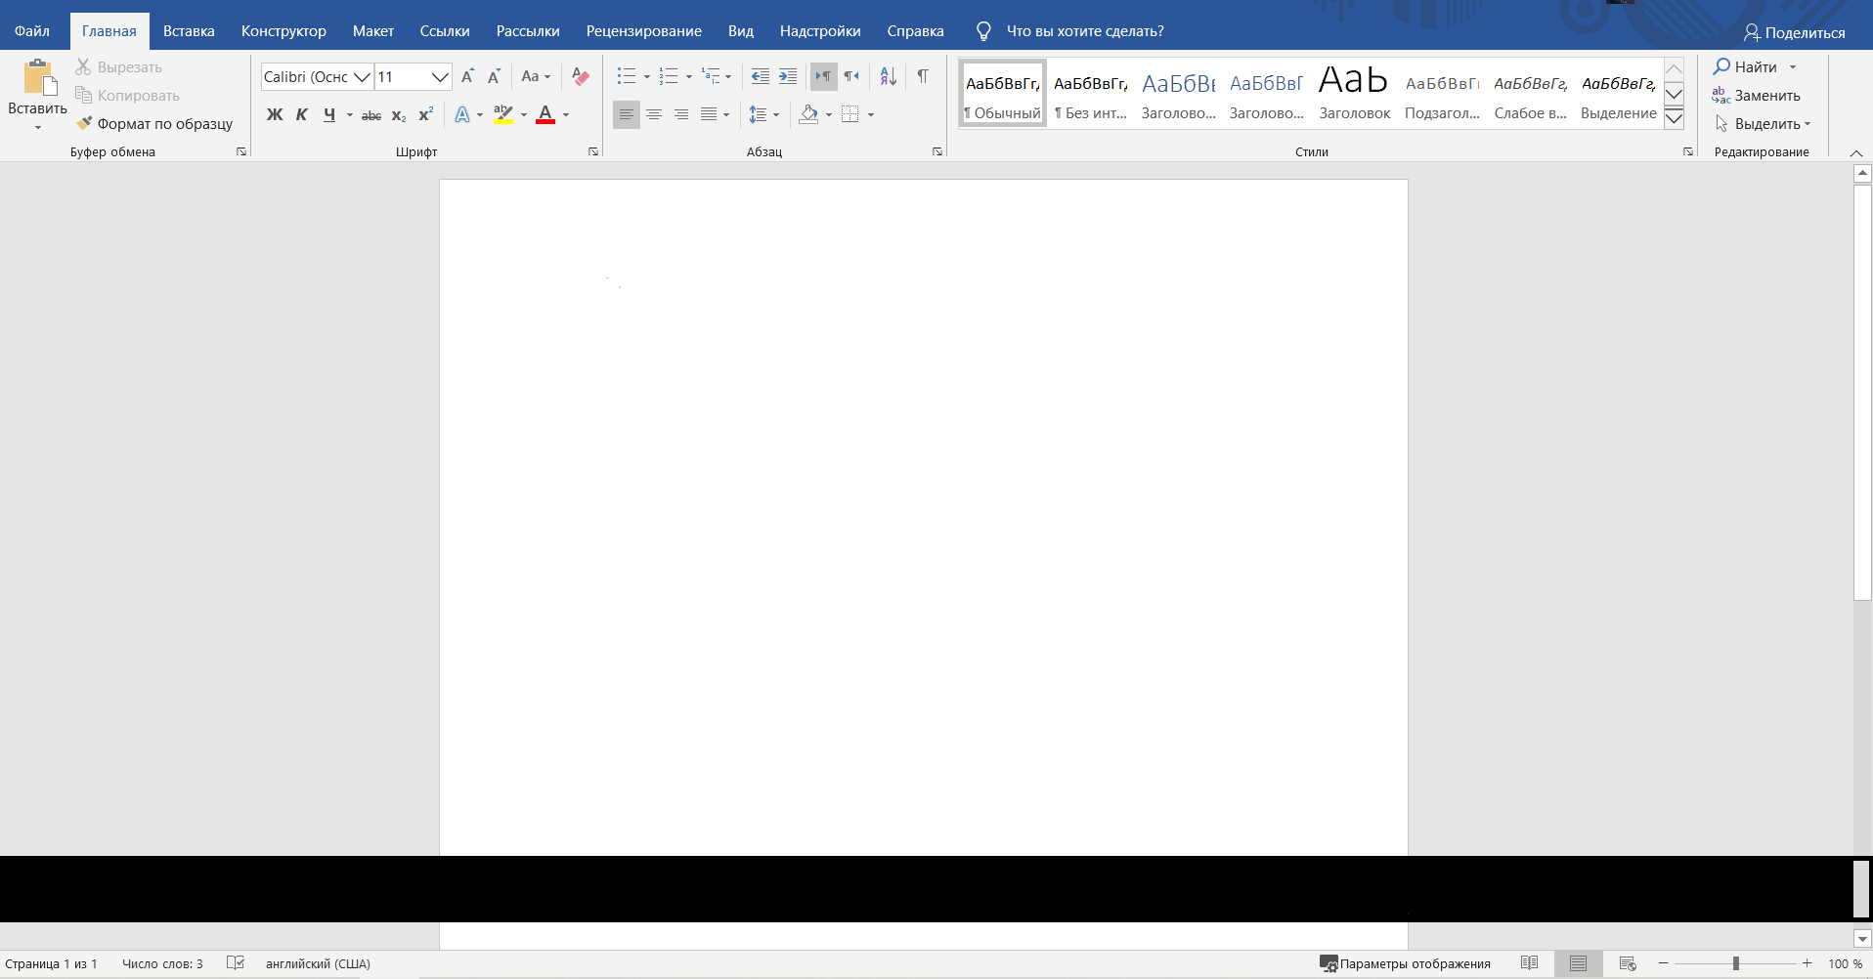Open Replace (Заменить) dialog
Viewport: 1873px width, 979px height.
1757,95
